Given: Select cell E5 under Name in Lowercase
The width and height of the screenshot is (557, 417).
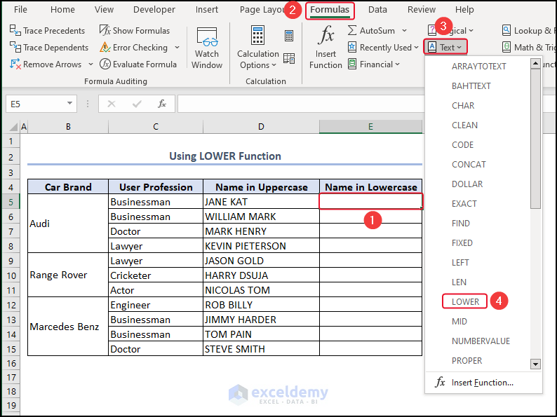Looking at the screenshot, I should (370, 202).
